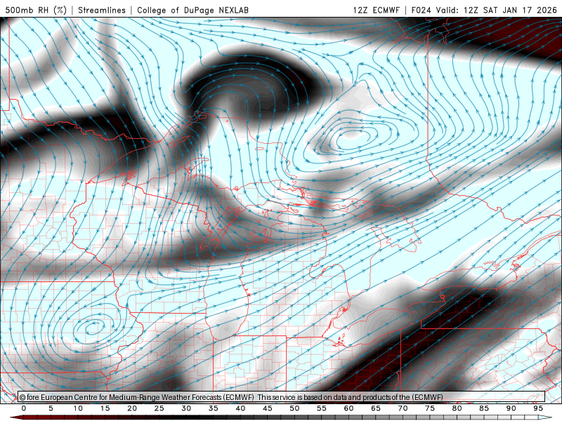
Task: Click the '60' label on RH scale
Action: click(x=348, y=408)
